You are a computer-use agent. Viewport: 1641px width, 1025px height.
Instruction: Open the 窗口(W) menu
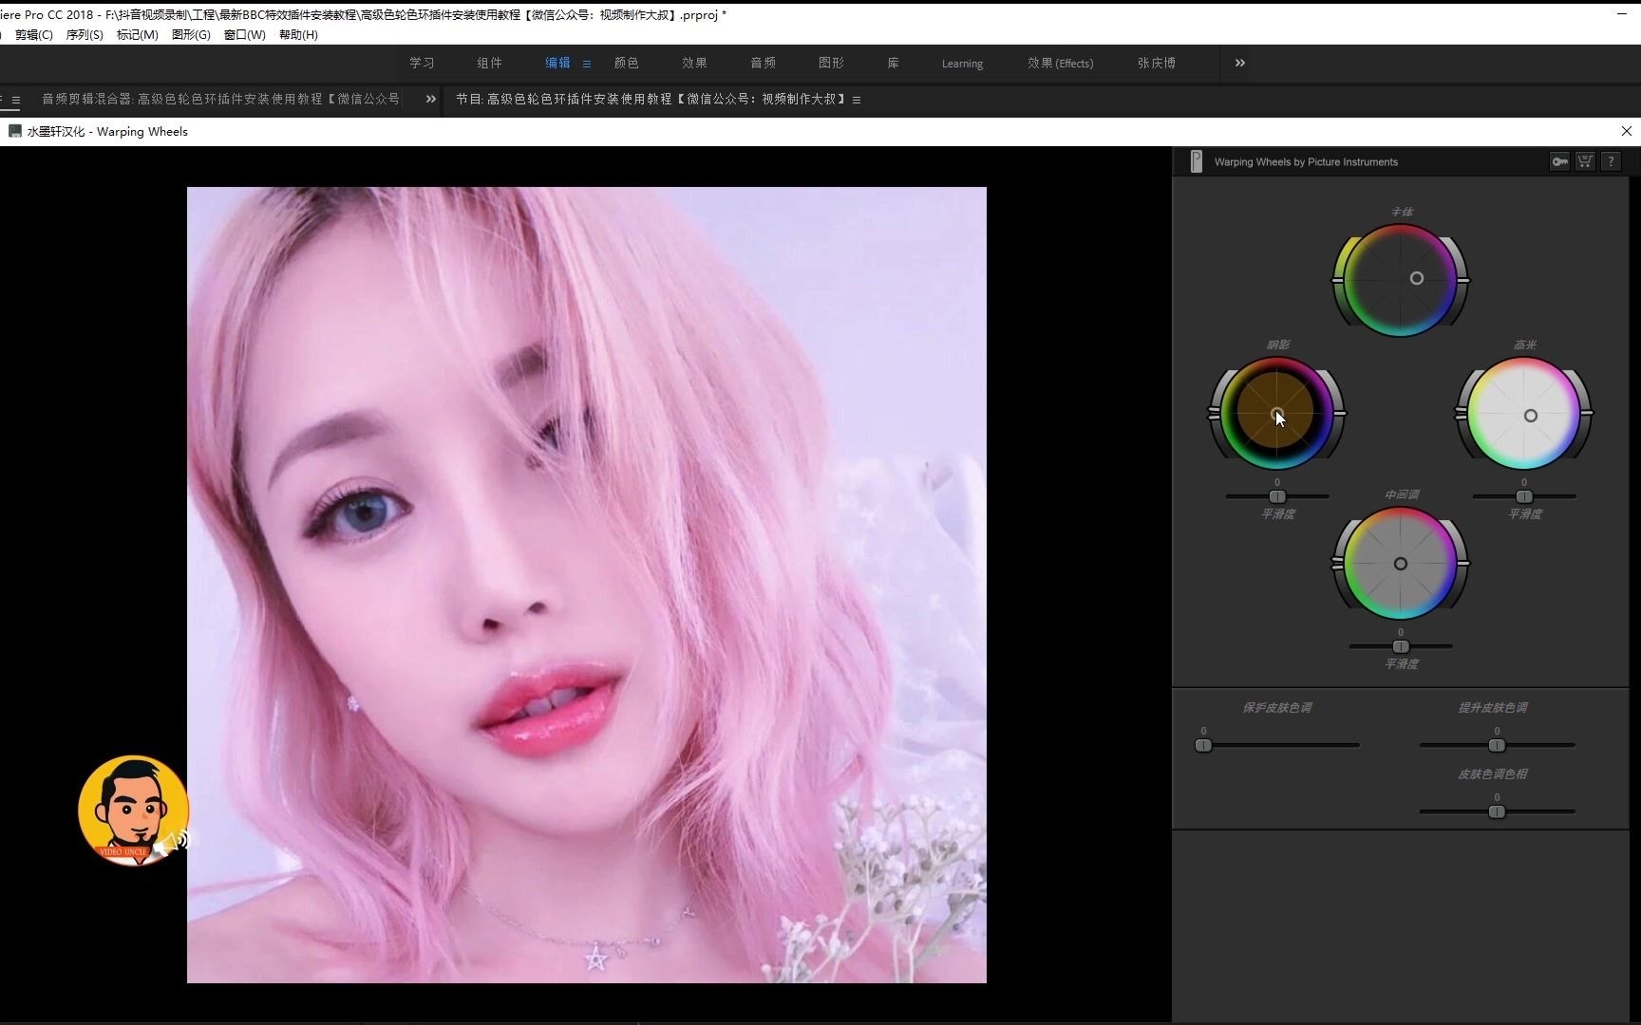(x=244, y=34)
